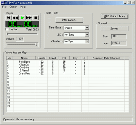This screenshot has height=125, width=136.
Task: Click PC value 30 in Ovrdrive row
Action: tap(64, 67)
